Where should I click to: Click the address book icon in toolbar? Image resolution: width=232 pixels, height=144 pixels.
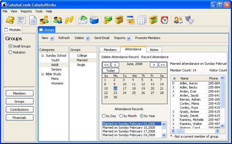point(10,20)
